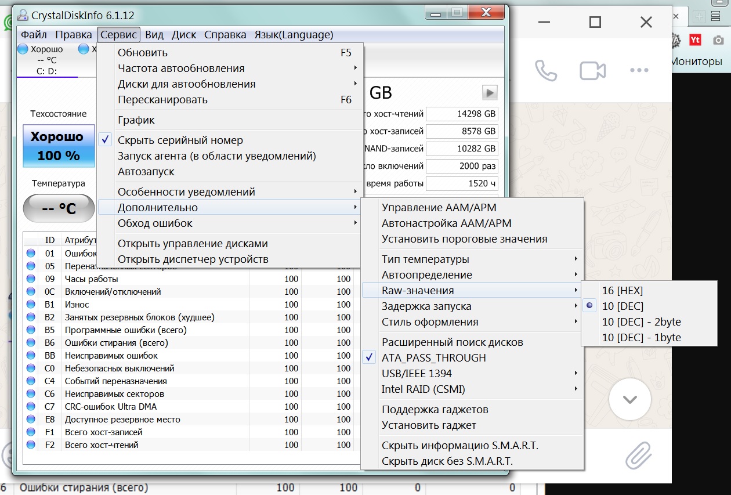Open the Диск menu
The height and width of the screenshot is (495, 731).
pyautogui.click(x=184, y=35)
